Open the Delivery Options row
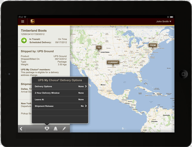 point(60,86)
